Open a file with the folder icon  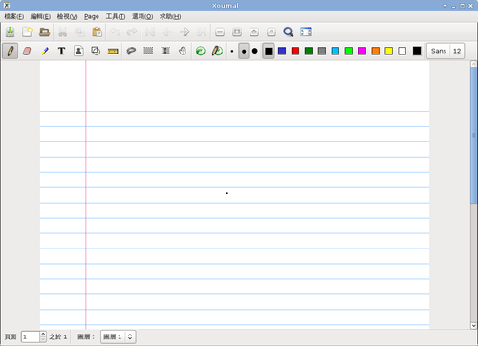[44, 32]
